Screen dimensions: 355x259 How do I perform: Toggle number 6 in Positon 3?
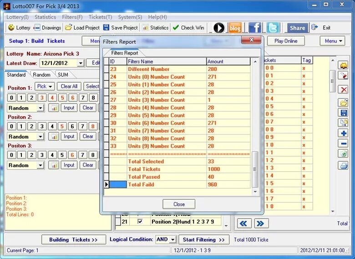click(72, 155)
